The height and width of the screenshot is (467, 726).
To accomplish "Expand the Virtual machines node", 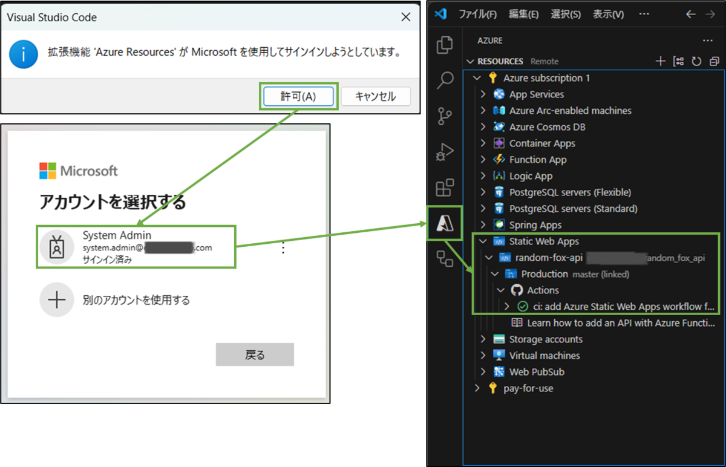I will pos(483,356).
